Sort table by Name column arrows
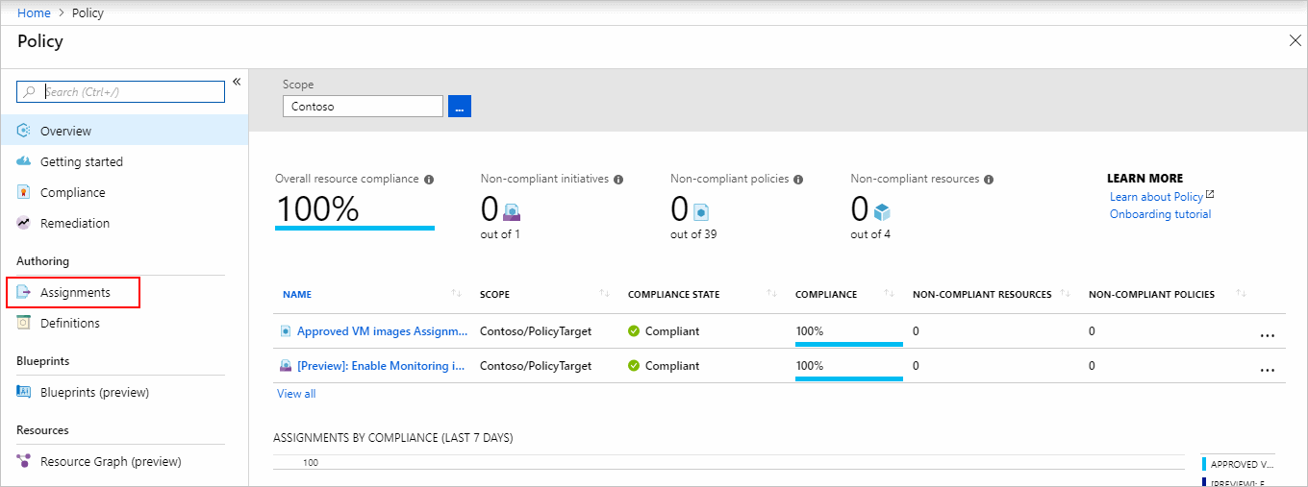This screenshot has height=487, width=1308. (x=456, y=294)
